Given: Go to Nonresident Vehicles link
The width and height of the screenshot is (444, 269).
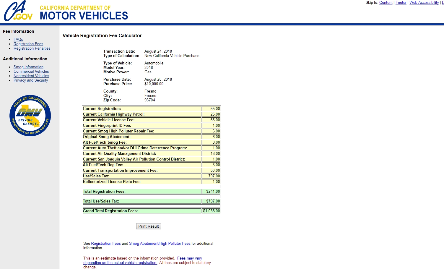Looking at the screenshot, I should click(31, 76).
